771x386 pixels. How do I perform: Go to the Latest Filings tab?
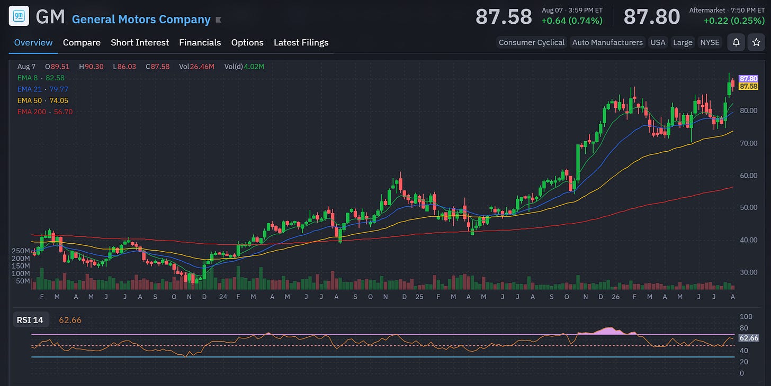point(301,42)
